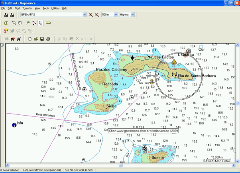Click the Info point on map

[x=14, y=125]
